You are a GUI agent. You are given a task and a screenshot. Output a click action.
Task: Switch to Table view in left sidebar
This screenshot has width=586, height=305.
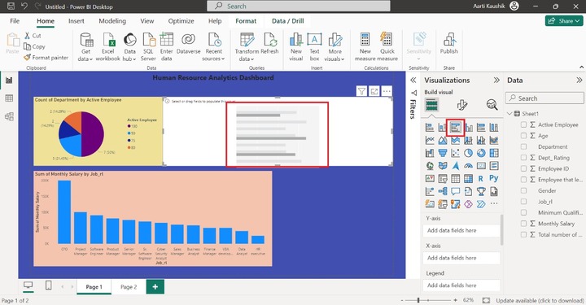click(9, 98)
